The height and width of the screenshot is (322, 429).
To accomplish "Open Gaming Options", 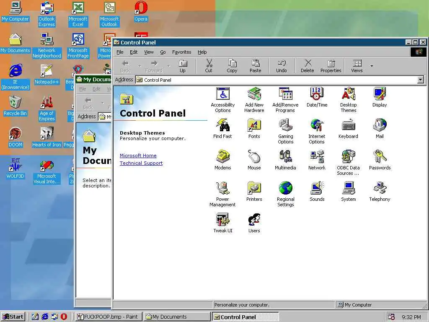I will 285,131.
